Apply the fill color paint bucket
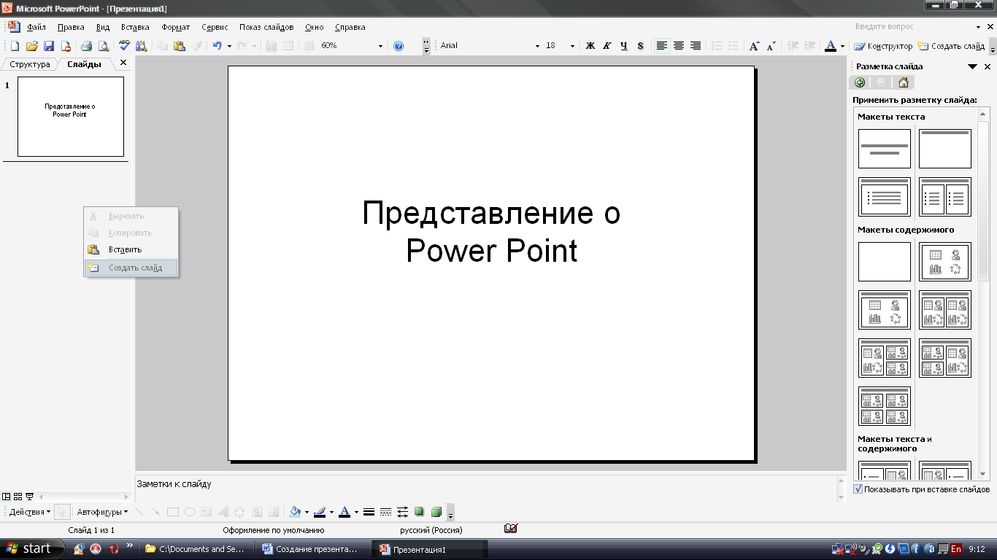 (x=295, y=512)
